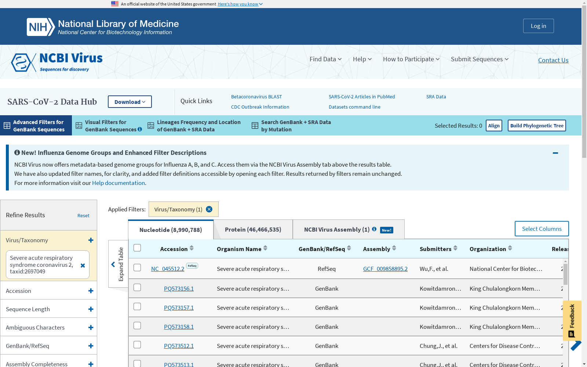
Task: Remove the Virus/Taxonomy applied filter chip
Action: [x=209, y=209]
